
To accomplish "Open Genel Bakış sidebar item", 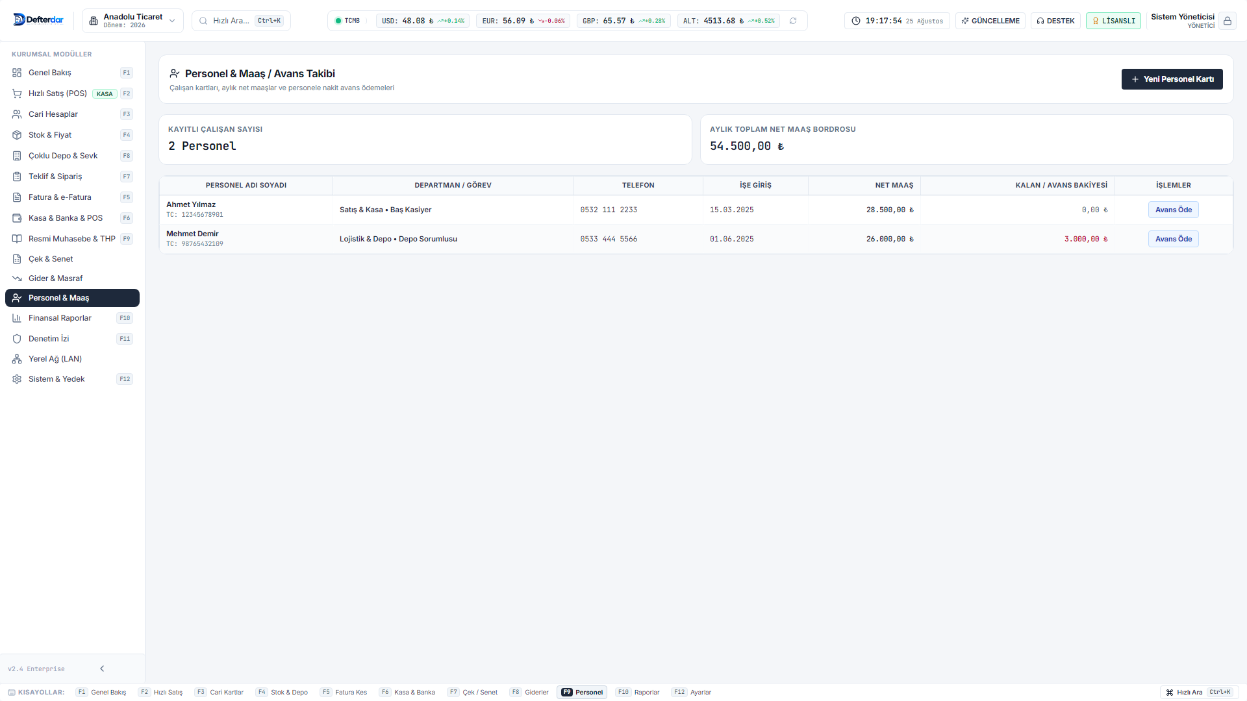I will [72, 73].
